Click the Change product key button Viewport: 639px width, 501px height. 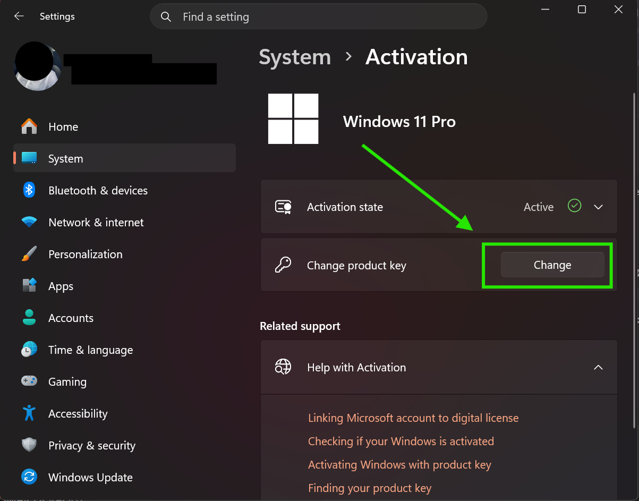[552, 265]
